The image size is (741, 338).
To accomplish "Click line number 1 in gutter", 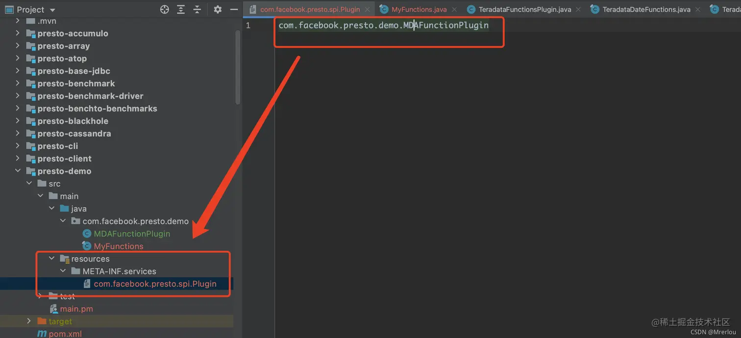I will pyautogui.click(x=248, y=25).
